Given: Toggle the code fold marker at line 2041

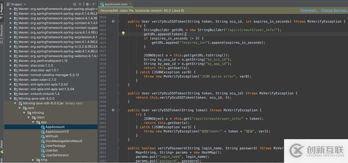Looking at the screenshot, I should tap(118, 110).
